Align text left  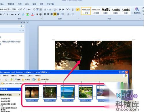[x=45, y=14]
